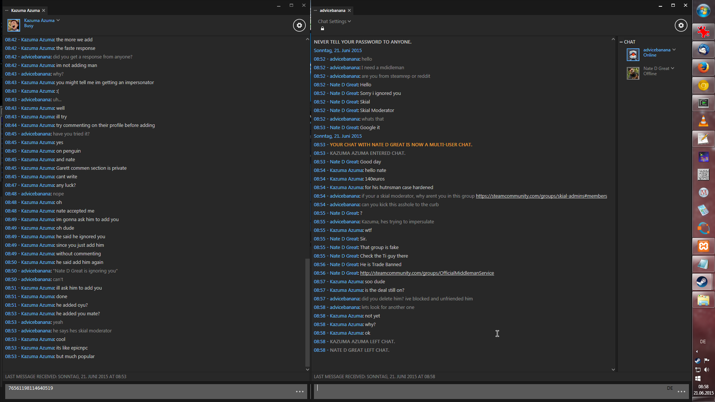The width and height of the screenshot is (715, 402).
Task: Click the volume speaker tray icon
Action: tap(706, 370)
